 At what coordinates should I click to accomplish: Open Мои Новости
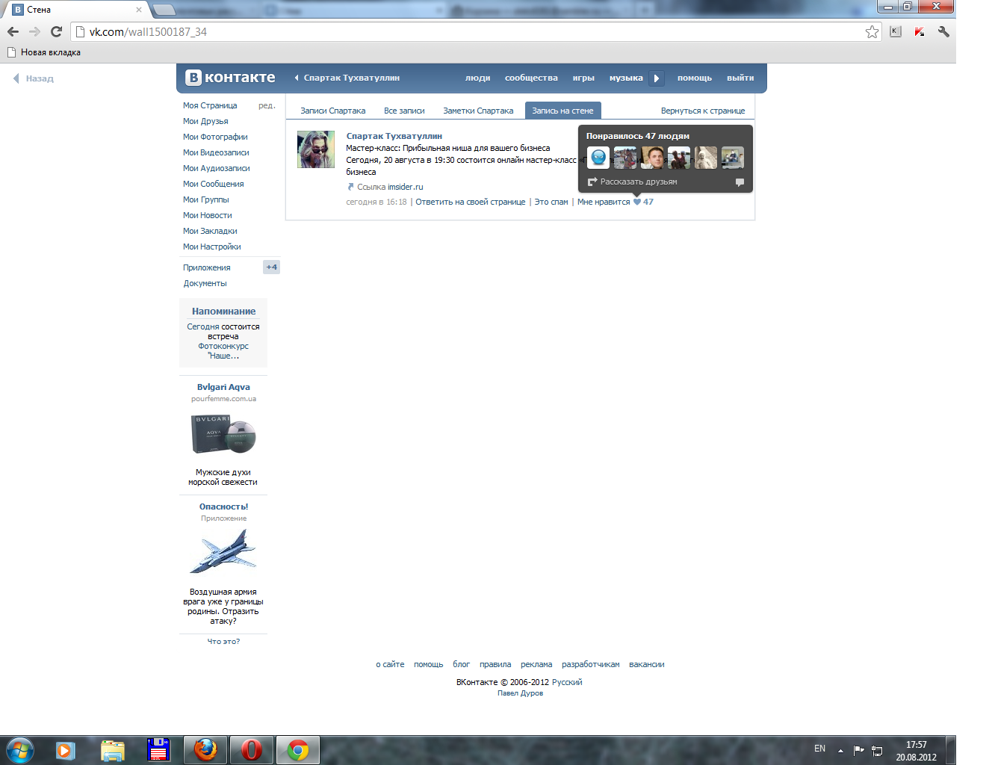pos(208,215)
